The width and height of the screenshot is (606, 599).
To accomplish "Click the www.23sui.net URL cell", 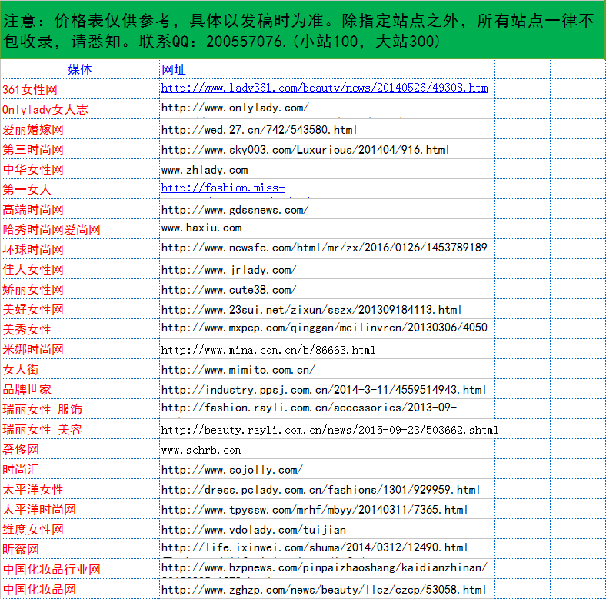I will [327, 310].
